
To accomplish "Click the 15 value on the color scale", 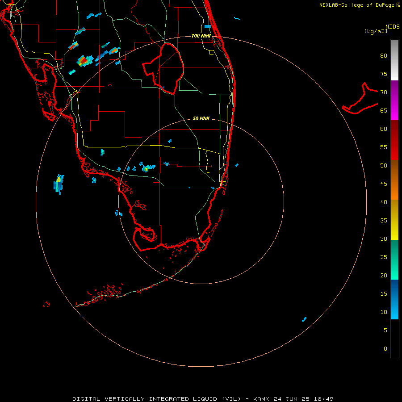I will (384, 293).
